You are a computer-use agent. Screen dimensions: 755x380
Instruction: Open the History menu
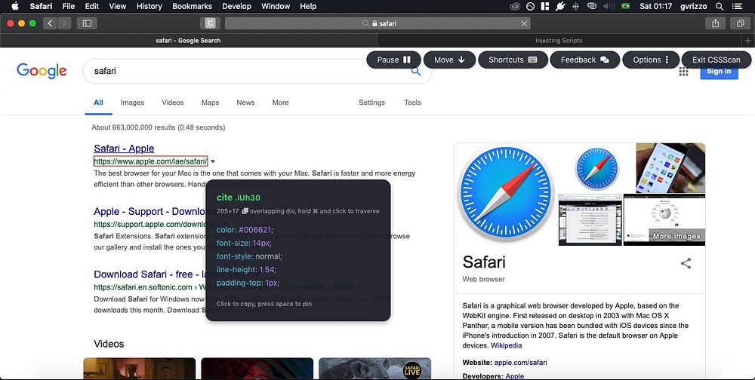click(x=149, y=6)
